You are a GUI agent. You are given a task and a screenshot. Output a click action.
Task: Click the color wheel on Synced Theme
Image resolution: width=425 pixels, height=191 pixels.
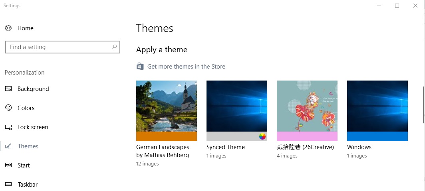pyautogui.click(x=262, y=136)
